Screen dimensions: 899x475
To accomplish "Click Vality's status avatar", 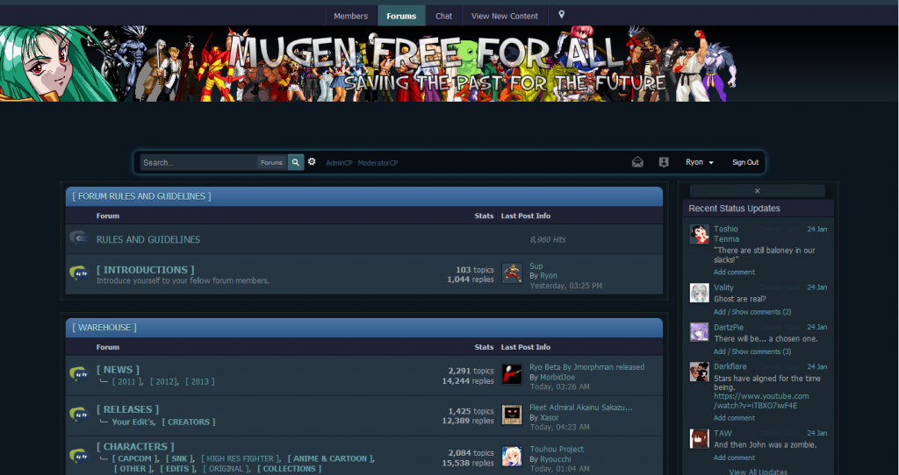I will 699,293.
